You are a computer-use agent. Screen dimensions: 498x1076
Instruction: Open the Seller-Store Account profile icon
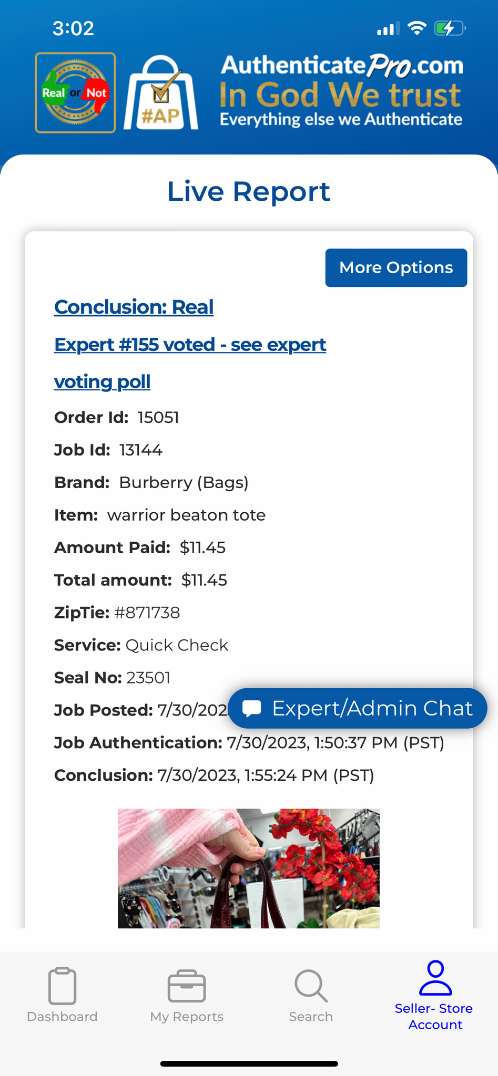click(x=435, y=978)
